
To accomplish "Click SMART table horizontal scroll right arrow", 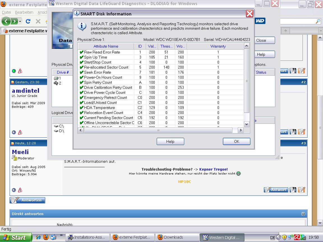I will click(240, 130).
